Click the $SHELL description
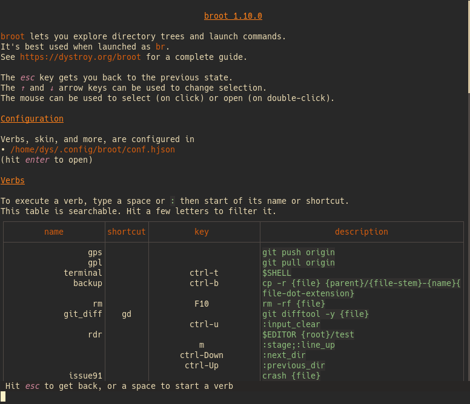This screenshot has height=404, width=470. click(277, 273)
